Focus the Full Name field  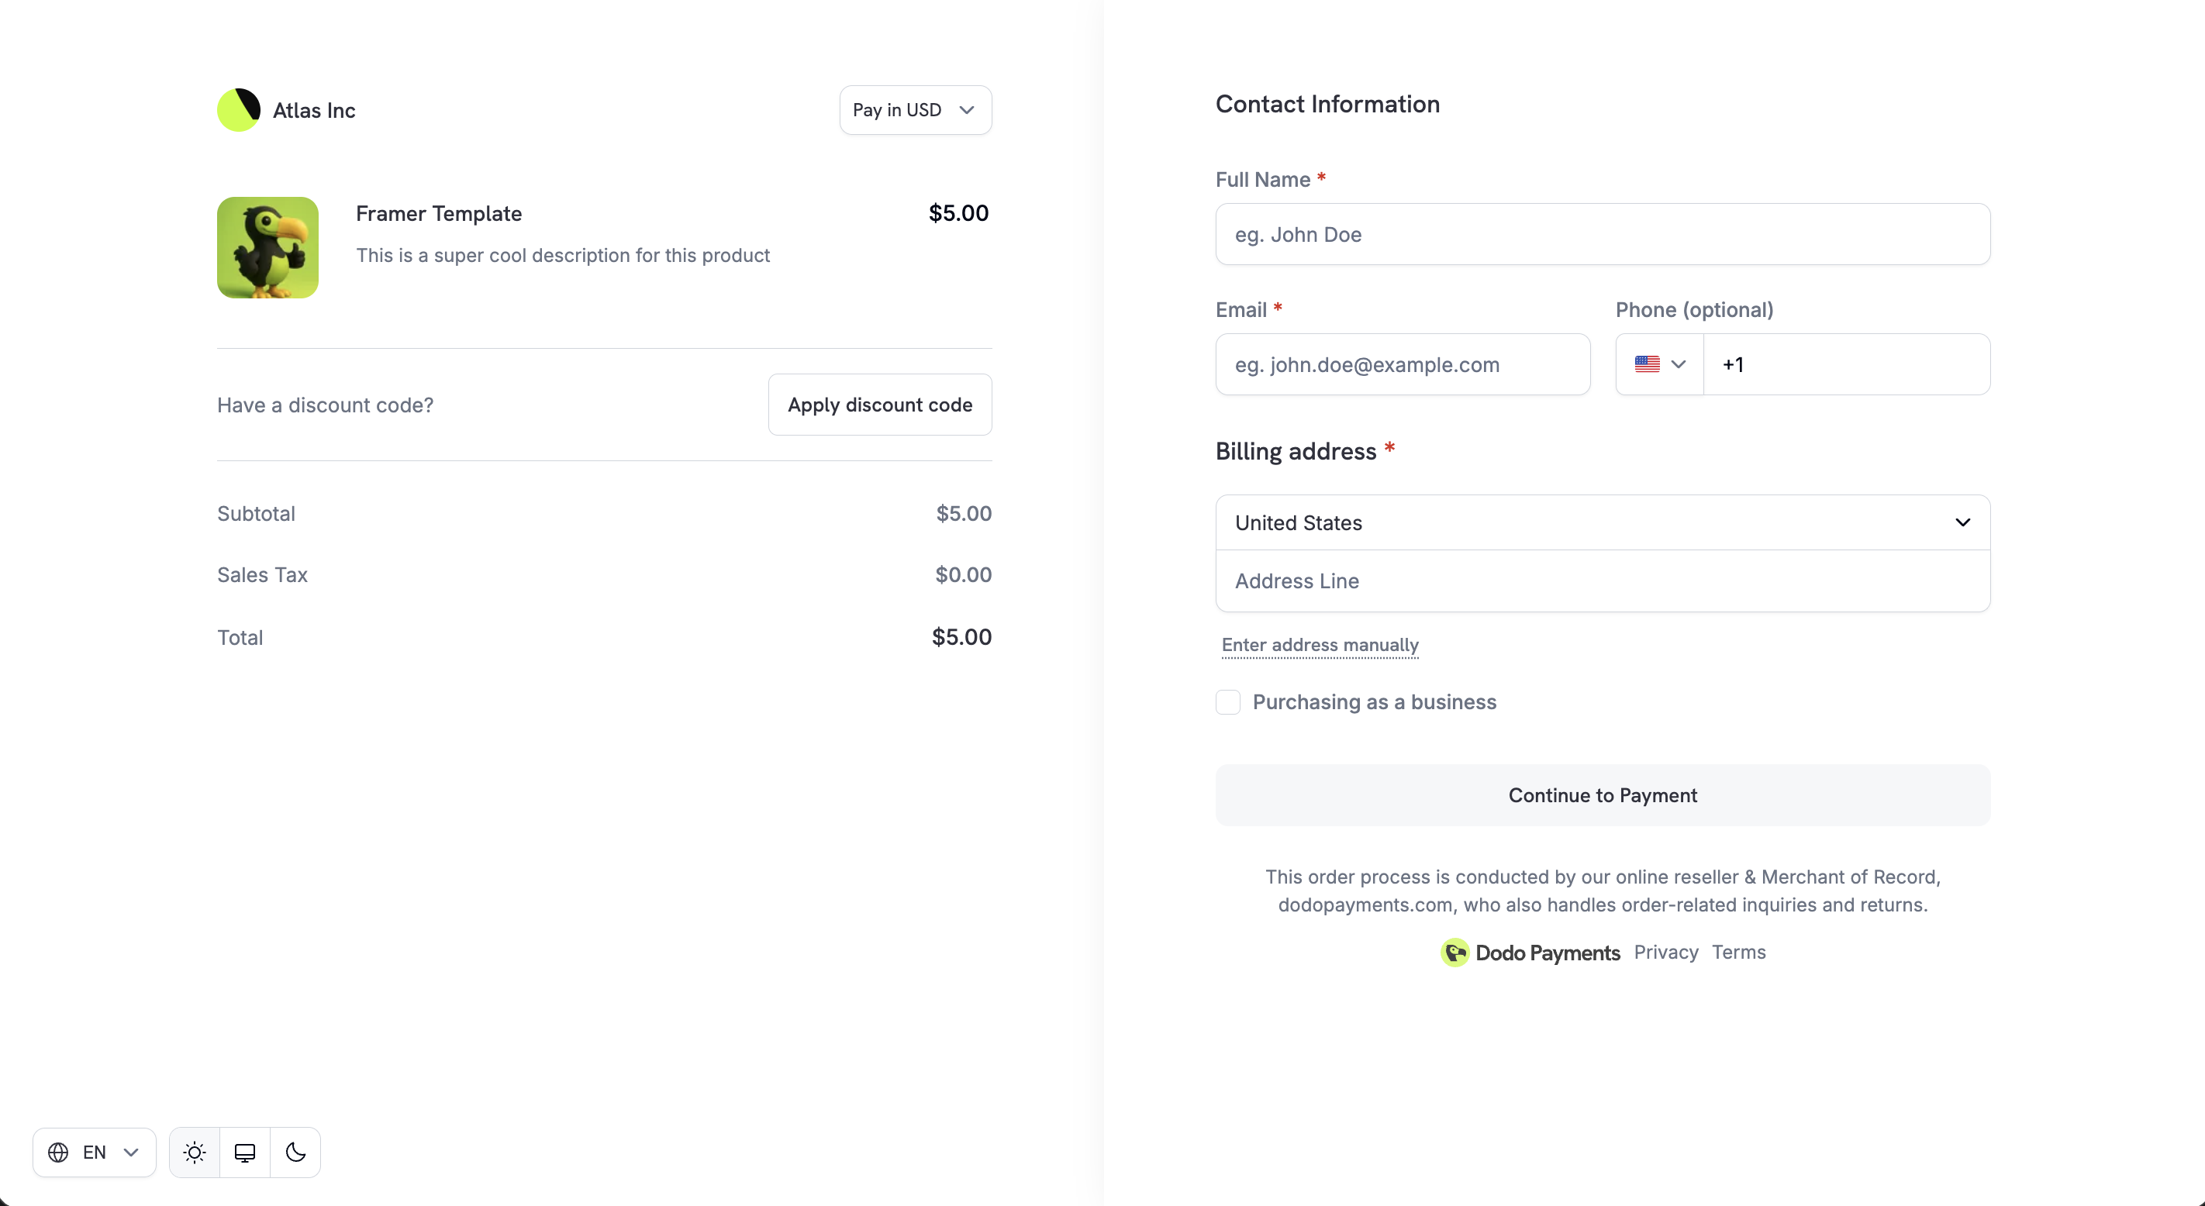click(1603, 233)
